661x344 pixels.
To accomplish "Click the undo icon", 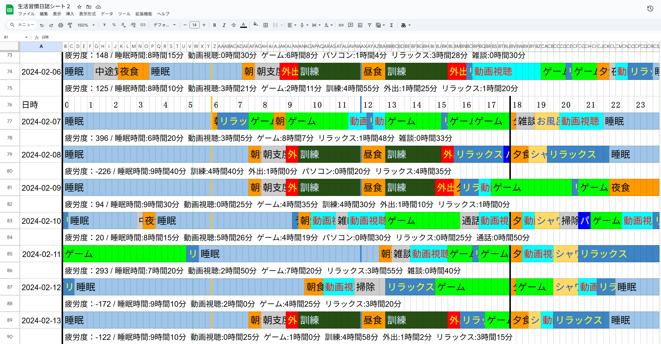I will click(42, 25).
